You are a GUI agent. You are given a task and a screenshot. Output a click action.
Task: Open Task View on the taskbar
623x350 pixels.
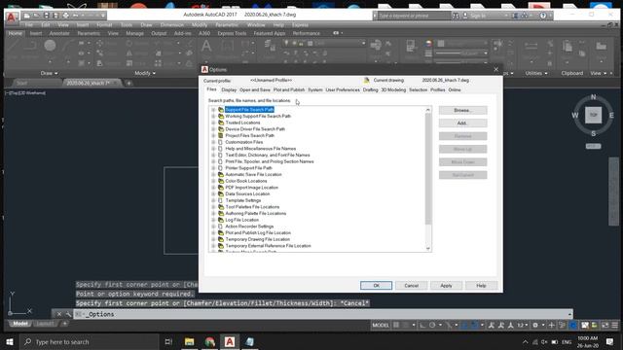pos(168,341)
